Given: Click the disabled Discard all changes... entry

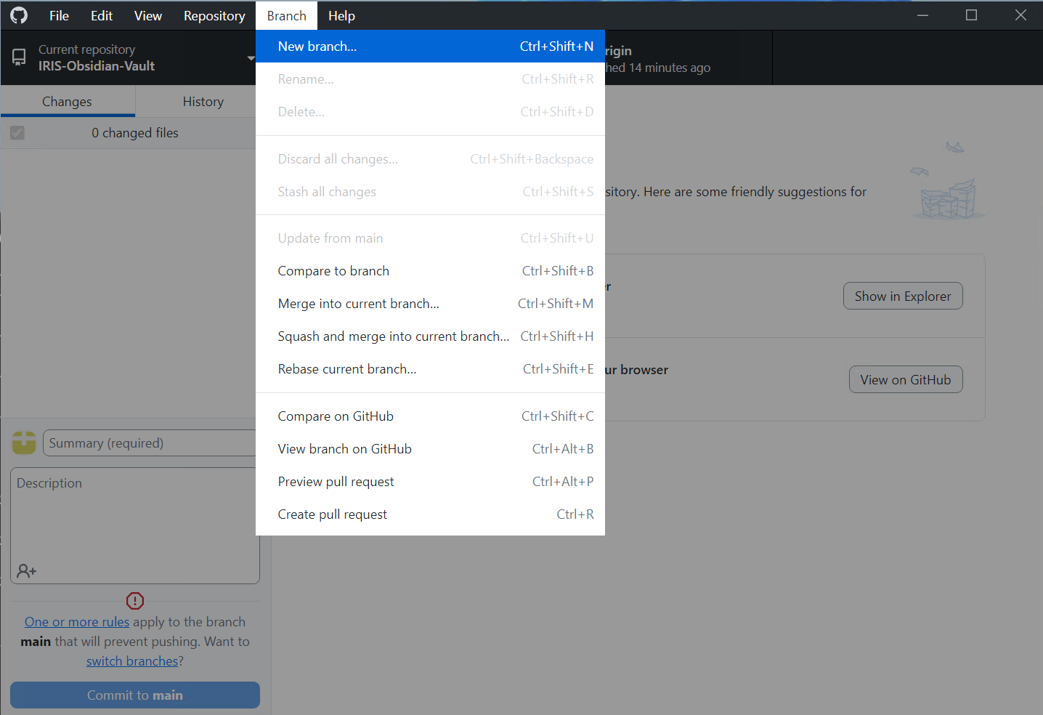Looking at the screenshot, I should (430, 159).
